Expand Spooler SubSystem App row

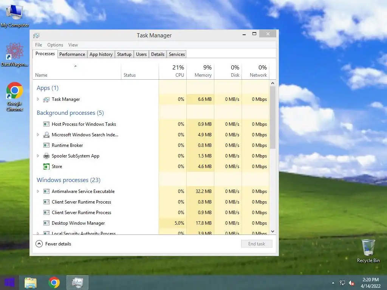tap(38, 156)
